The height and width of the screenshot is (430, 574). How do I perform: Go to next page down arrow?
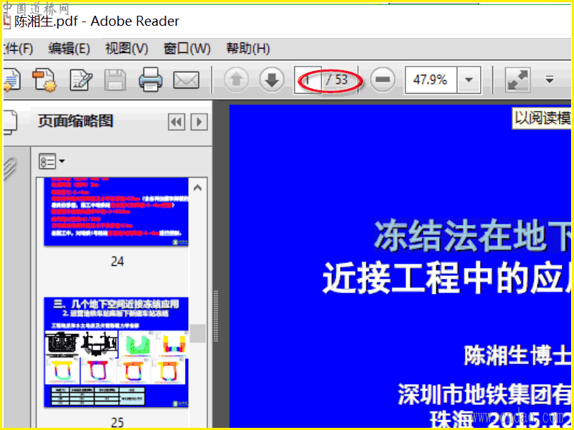[272, 80]
